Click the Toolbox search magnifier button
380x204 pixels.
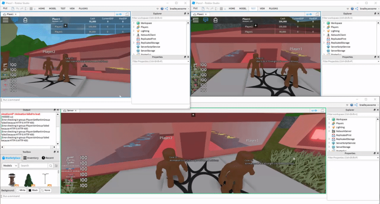[x=51, y=166]
